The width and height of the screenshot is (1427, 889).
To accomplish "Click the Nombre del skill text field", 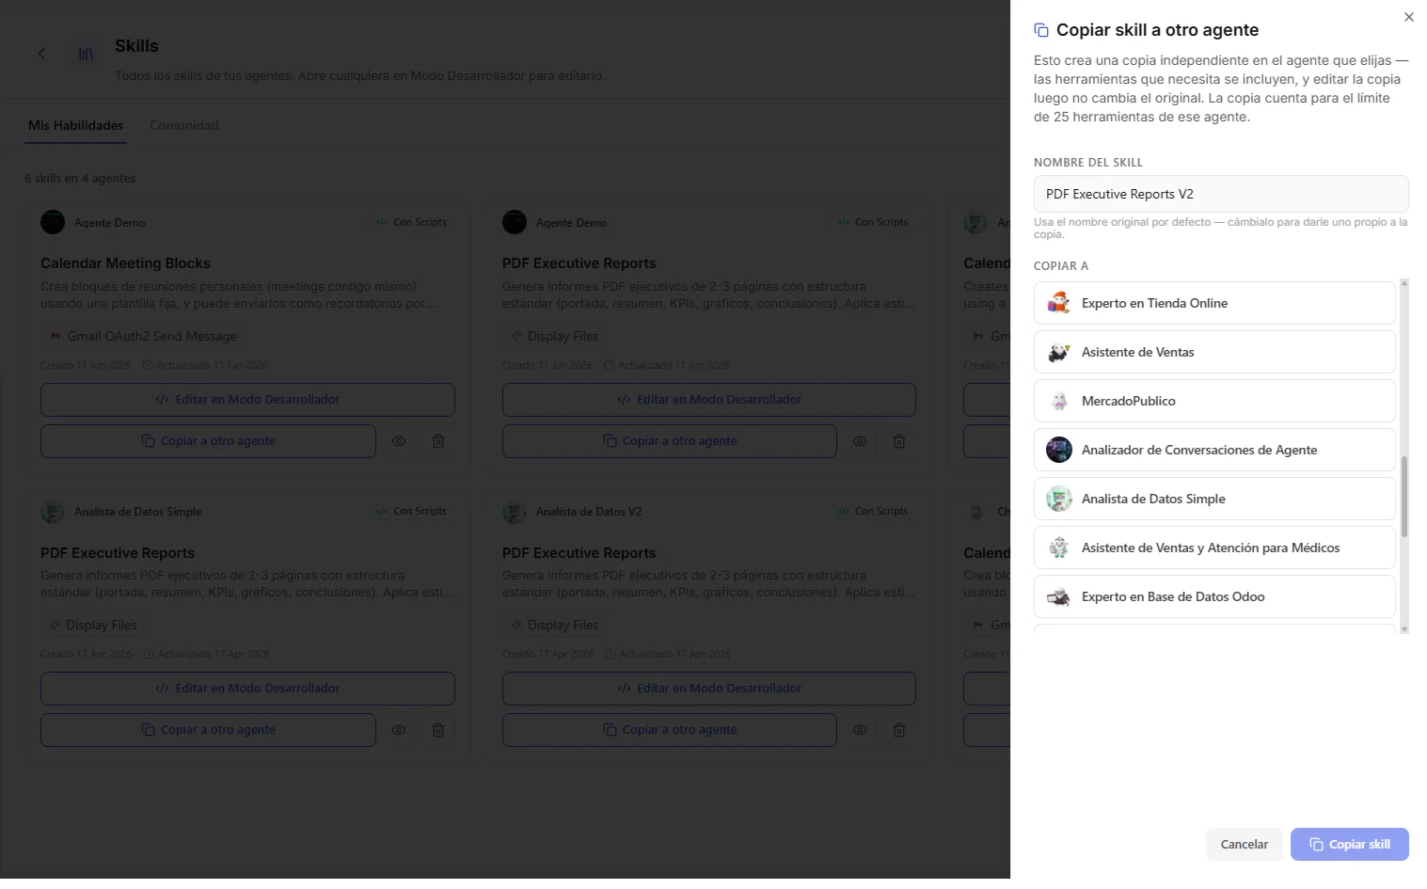I will (x=1221, y=194).
